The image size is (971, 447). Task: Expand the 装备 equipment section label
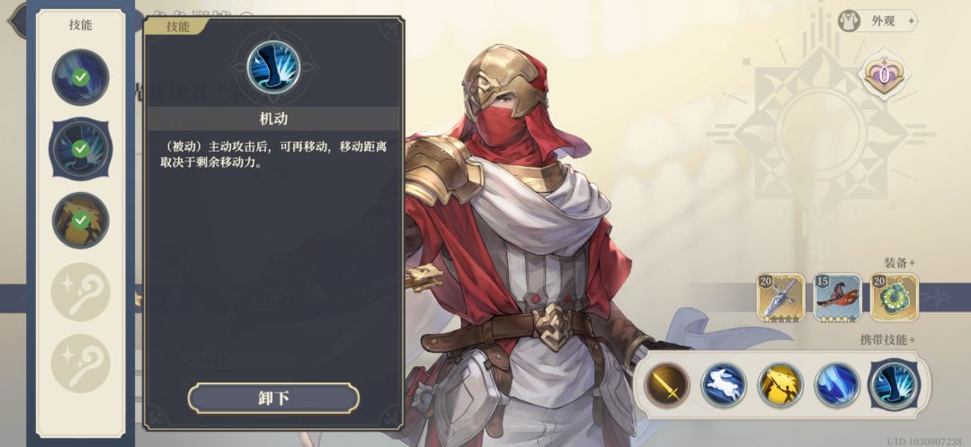pyautogui.click(x=900, y=263)
